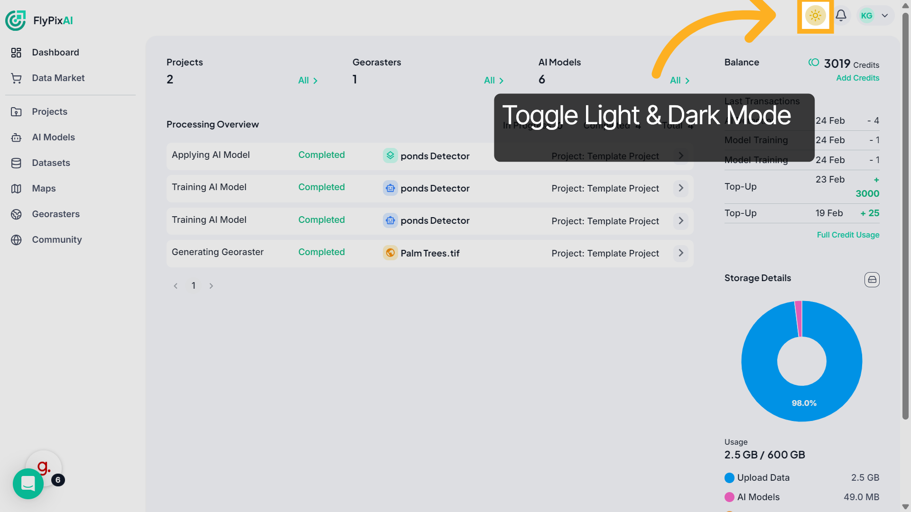Viewport: 911px width, 512px height.
Task: Go to AI Models in the sidebar
Action: pos(54,137)
